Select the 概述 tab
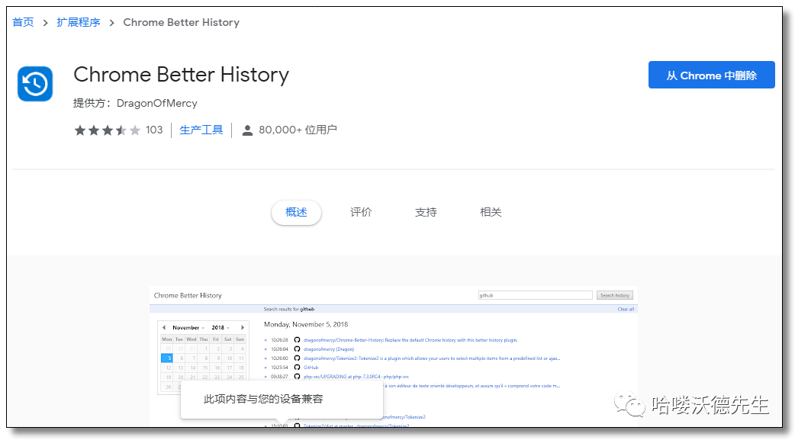Viewport: 795px width, 440px height. (296, 213)
